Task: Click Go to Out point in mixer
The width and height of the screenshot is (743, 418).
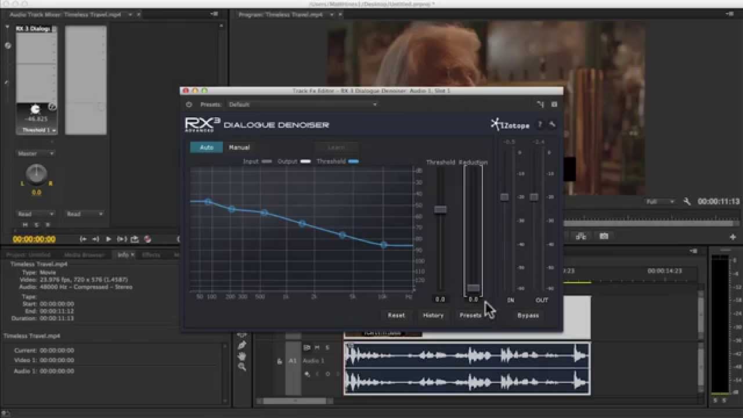Action: [x=95, y=239]
